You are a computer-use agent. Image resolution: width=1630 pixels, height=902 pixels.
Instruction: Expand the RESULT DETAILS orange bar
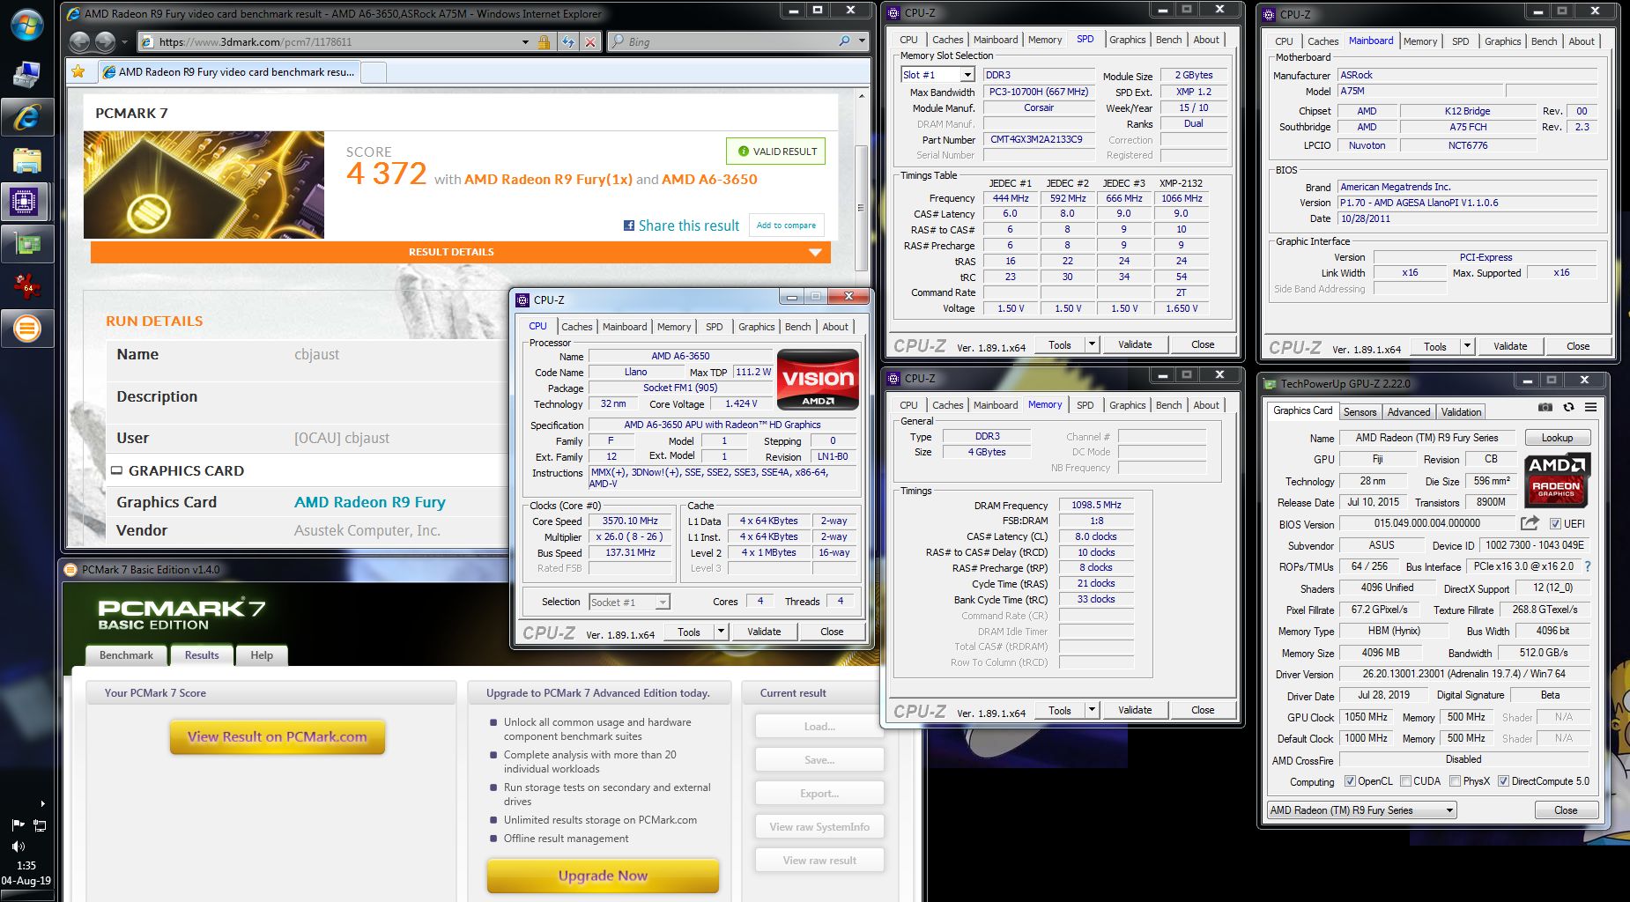[460, 252]
